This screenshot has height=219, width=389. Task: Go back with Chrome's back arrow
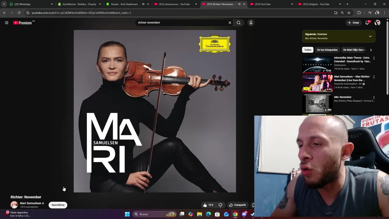[4, 13]
